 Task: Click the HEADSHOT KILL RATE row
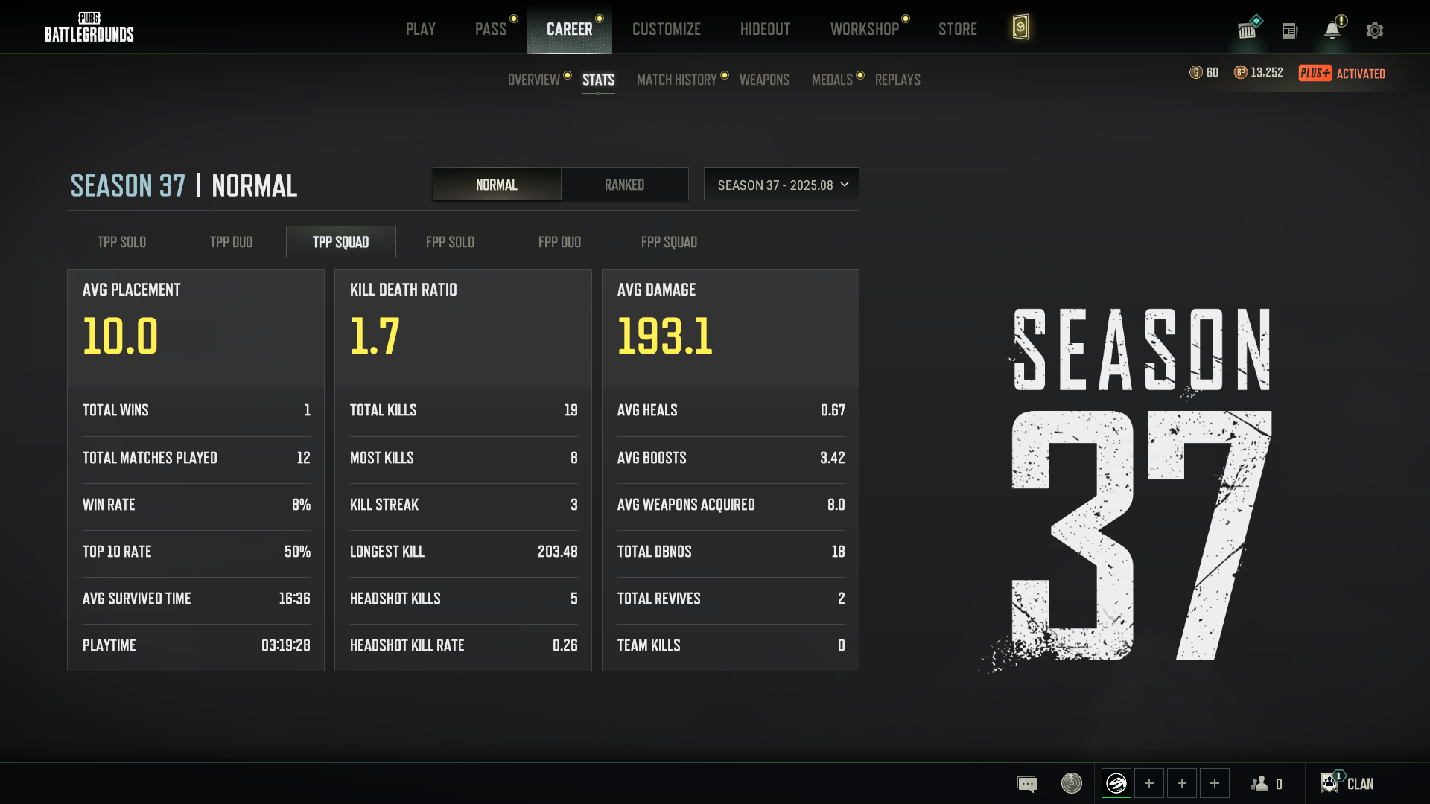point(464,645)
